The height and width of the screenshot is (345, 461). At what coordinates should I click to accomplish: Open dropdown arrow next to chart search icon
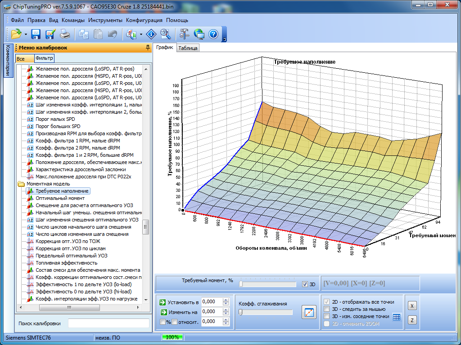141,34
